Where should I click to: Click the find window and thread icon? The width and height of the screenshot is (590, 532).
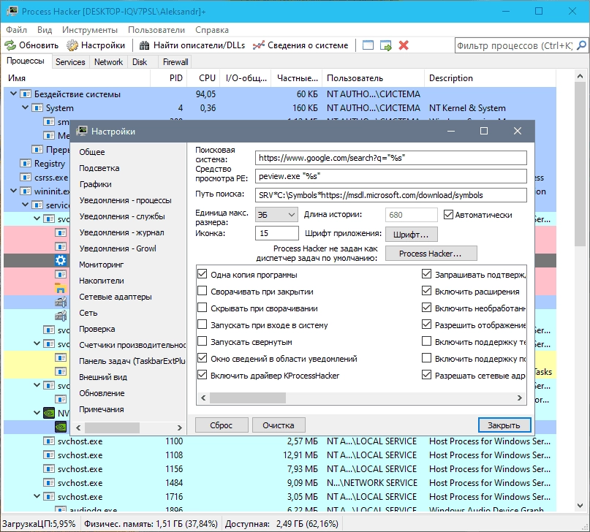pos(386,45)
